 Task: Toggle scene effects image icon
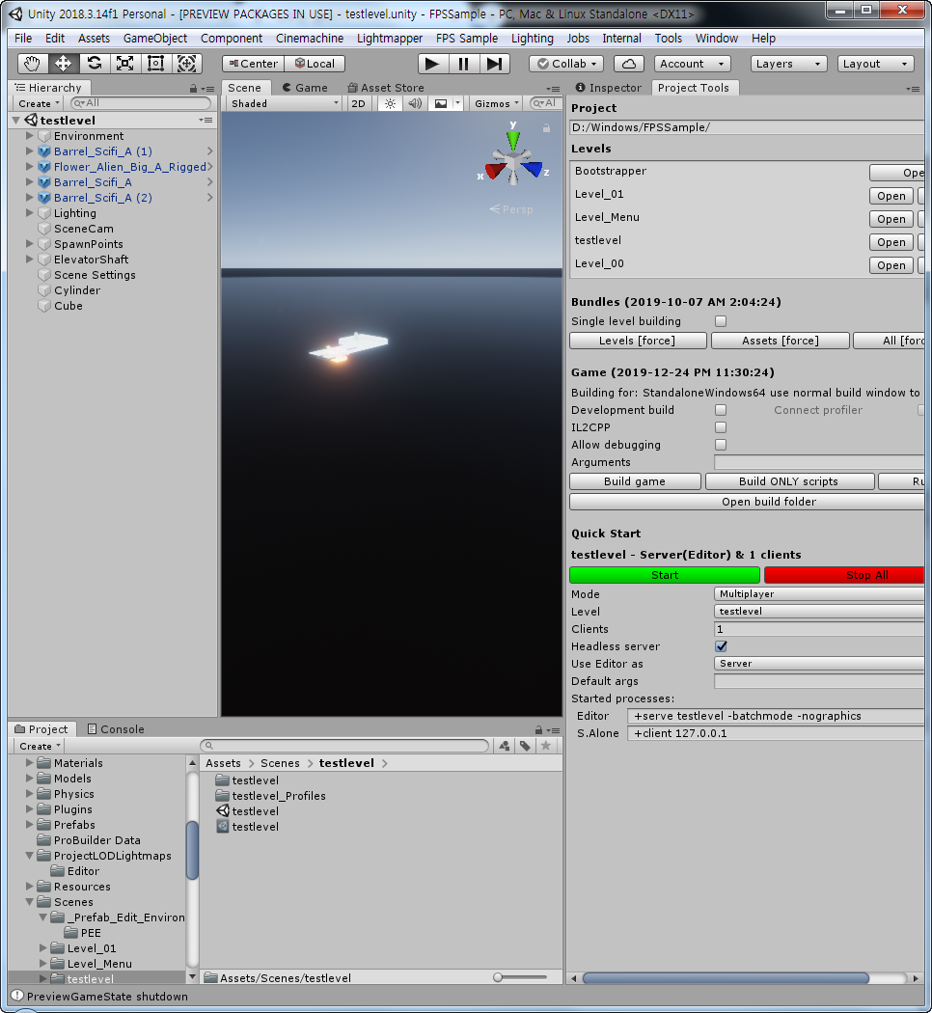tap(441, 103)
